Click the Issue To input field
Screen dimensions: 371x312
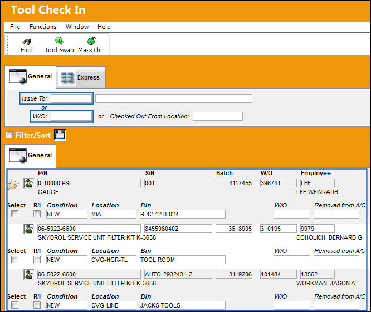[x=71, y=98]
